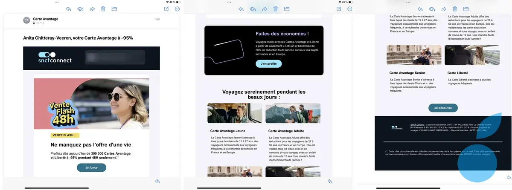Open folder icon in right pane toolbar

tap(466, 9)
